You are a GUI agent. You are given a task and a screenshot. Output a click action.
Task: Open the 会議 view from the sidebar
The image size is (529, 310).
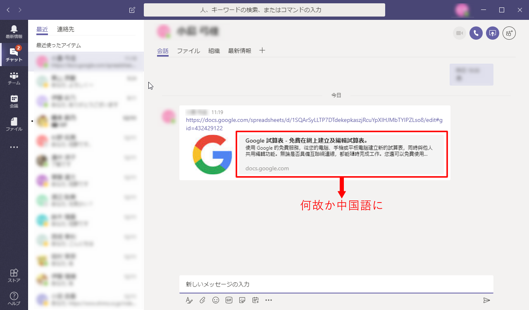(x=14, y=101)
